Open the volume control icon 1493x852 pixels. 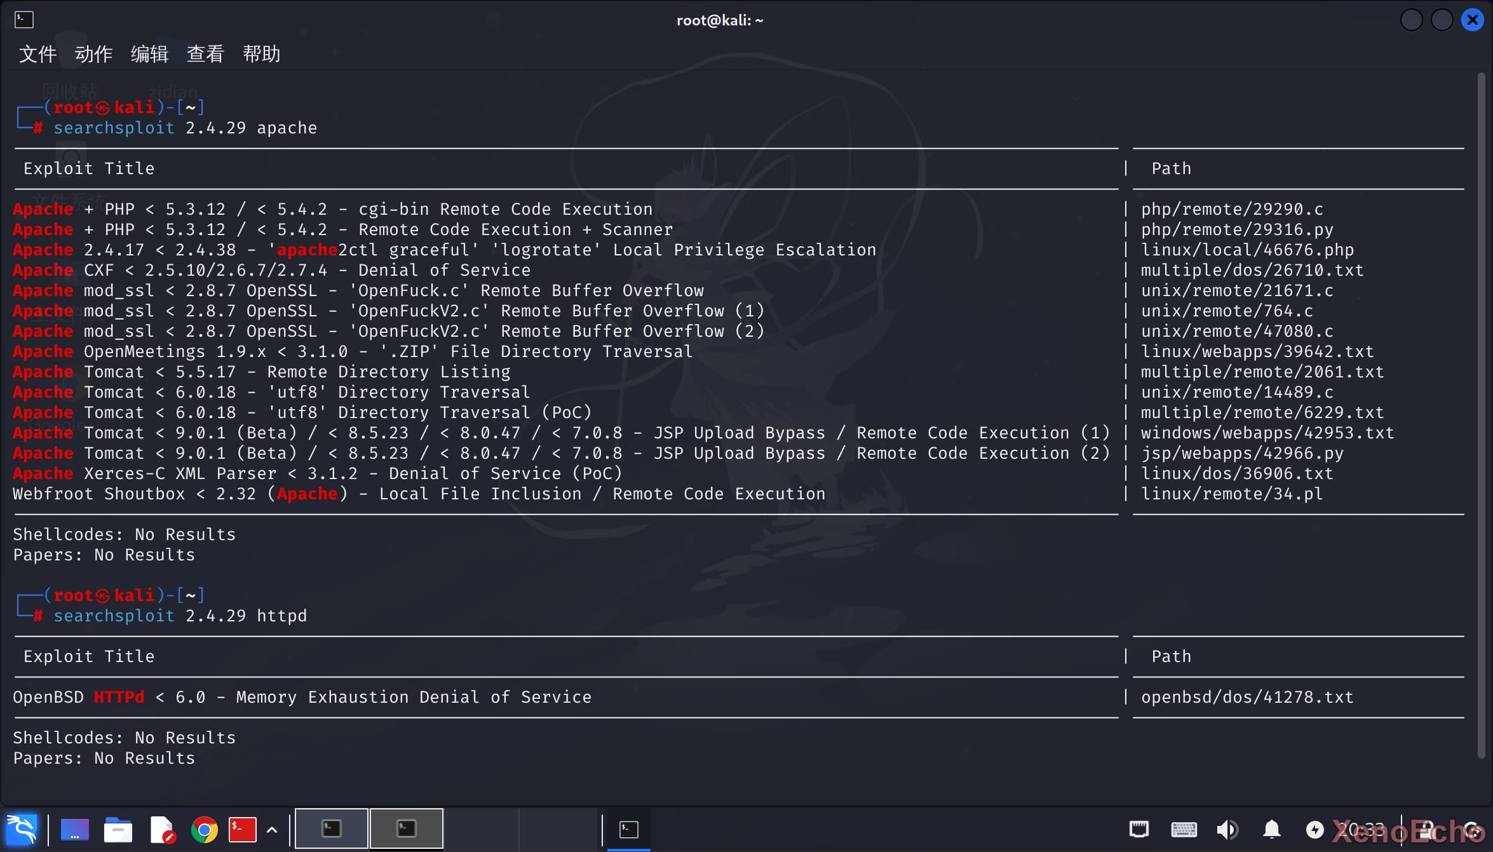coord(1227,829)
